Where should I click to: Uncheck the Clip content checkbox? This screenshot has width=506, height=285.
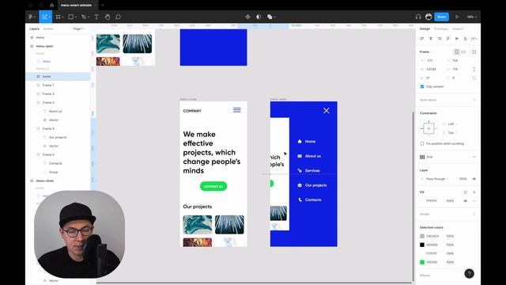pos(422,86)
